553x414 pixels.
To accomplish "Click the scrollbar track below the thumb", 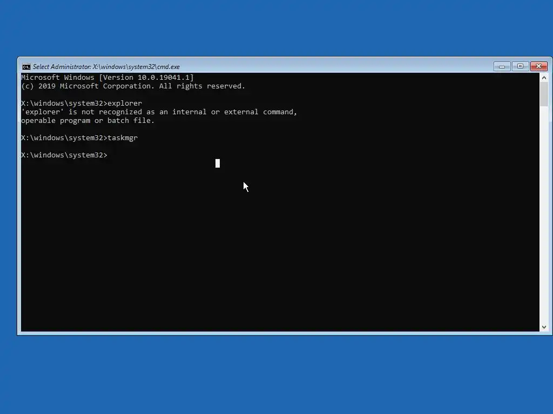I will tap(544, 215).
